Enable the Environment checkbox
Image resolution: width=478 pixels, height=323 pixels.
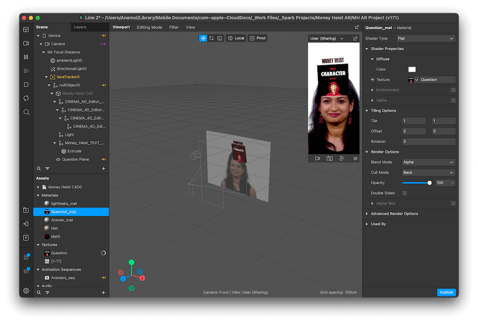pyautogui.click(x=453, y=90)
